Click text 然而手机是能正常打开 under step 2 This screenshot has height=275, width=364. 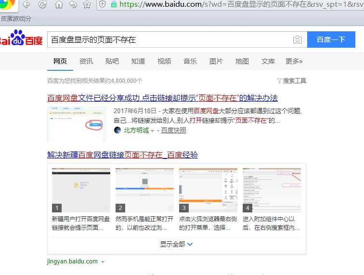144,219
